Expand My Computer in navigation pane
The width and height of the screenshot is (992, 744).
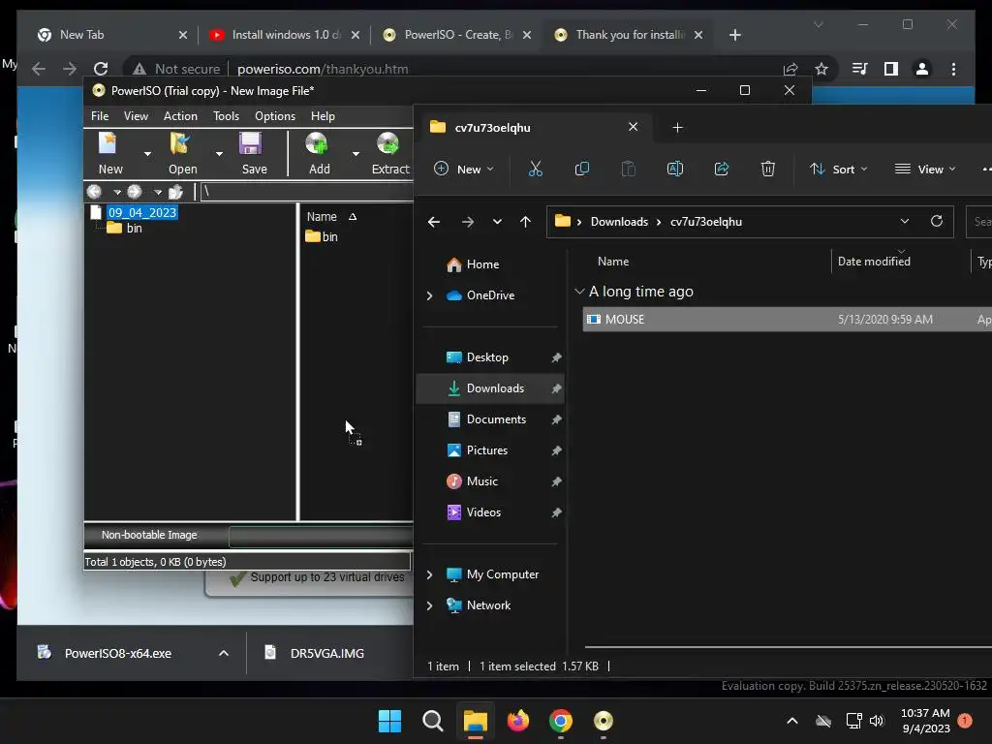coord(429,574)
